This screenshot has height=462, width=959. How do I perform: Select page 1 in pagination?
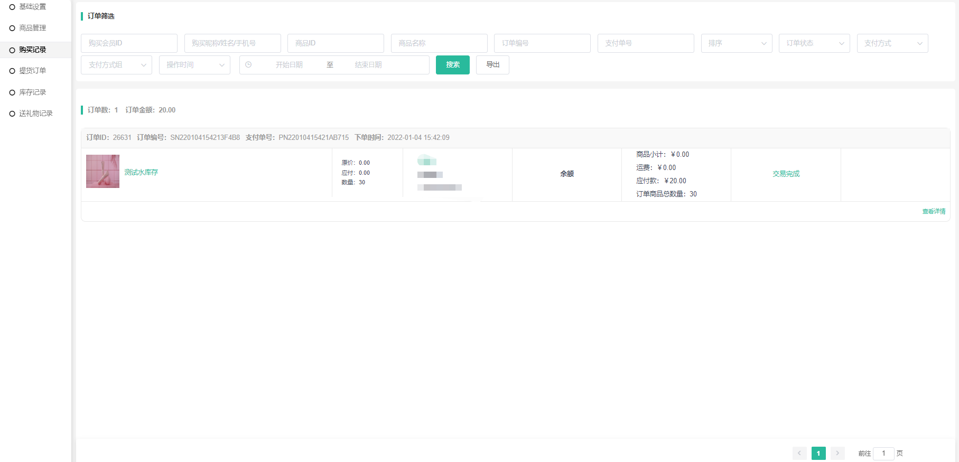pyautogui.click(x=818, y=453)
